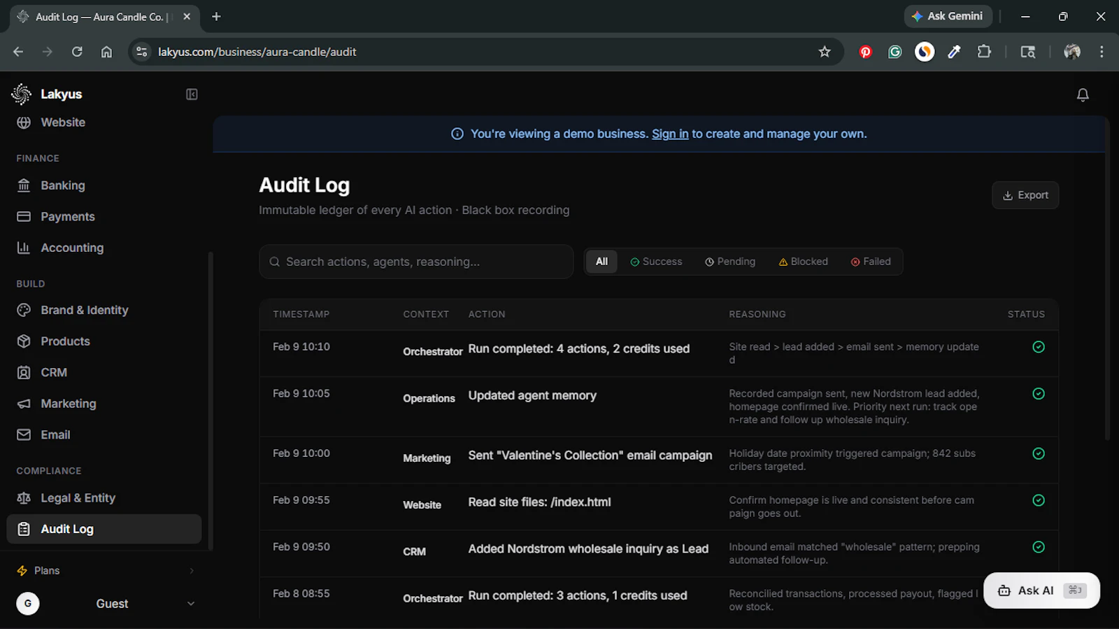Filter log by Success status
Screen dimensions: 1119x629
pyautogui.click(x=656, y=262)
